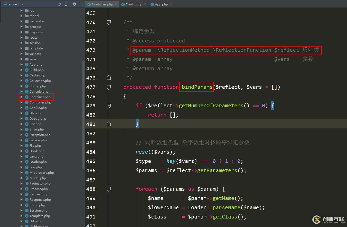Expand the template folder
This screenshot has height=227, width=347.
(x=22, y=48)
